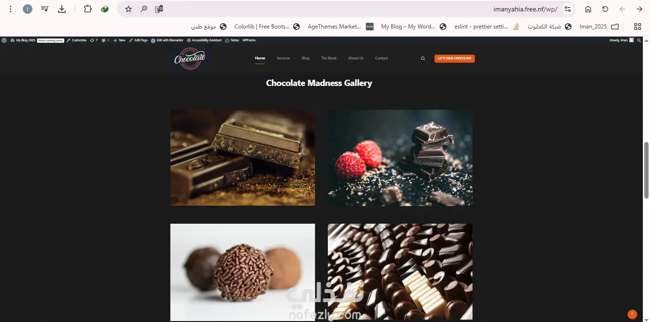650x322 pixels.
Task: Click Edit with Elementor in admin bar
Action: pos(167,40)
